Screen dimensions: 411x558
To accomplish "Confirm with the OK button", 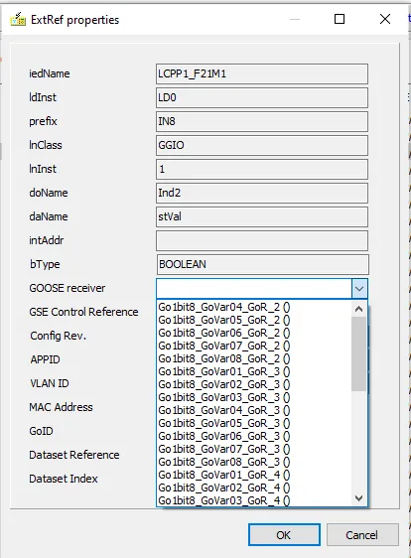I will (284, 534).
